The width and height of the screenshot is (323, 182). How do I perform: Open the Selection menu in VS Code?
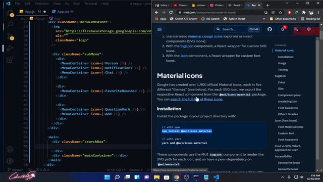pyautogui.click(x=41, y=4)
